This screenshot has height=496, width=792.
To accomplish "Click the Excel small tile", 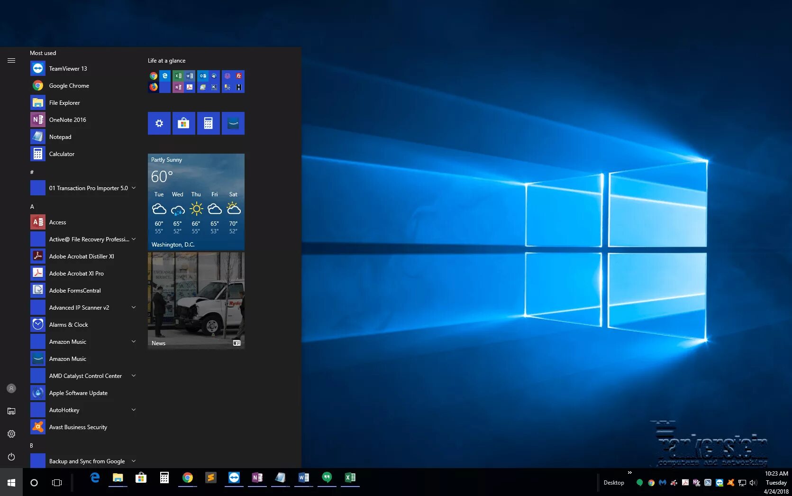I will click(x=178, y=76).
